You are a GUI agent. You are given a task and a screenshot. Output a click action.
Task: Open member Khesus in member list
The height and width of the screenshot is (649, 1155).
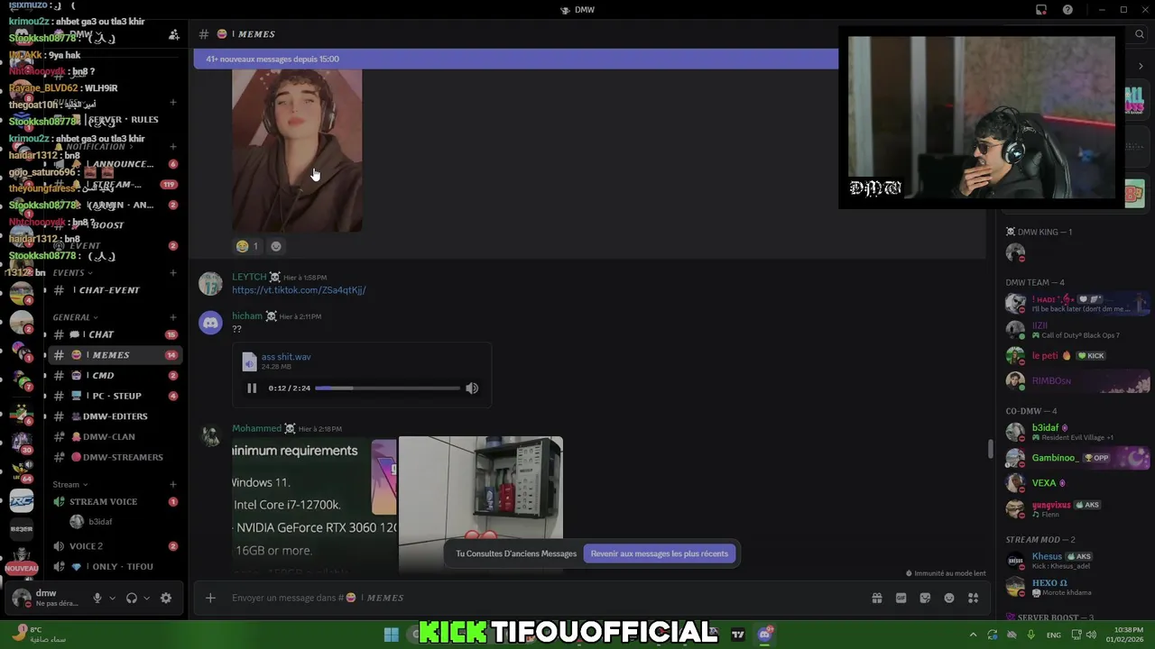pyautogui.click(x=1076, y=561)
